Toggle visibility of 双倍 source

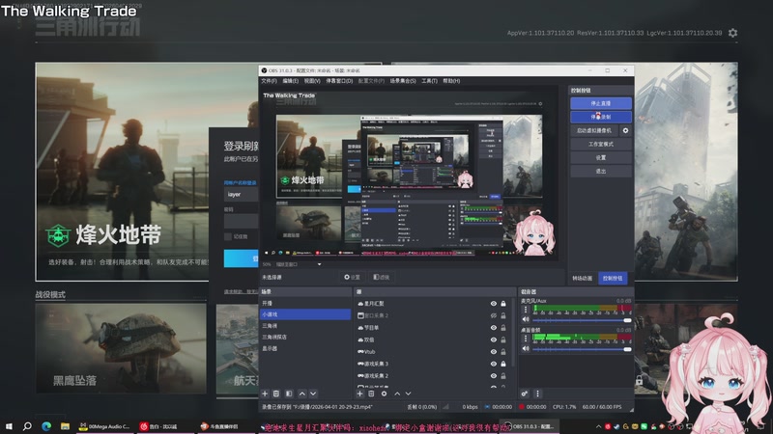tap(494, 339)
